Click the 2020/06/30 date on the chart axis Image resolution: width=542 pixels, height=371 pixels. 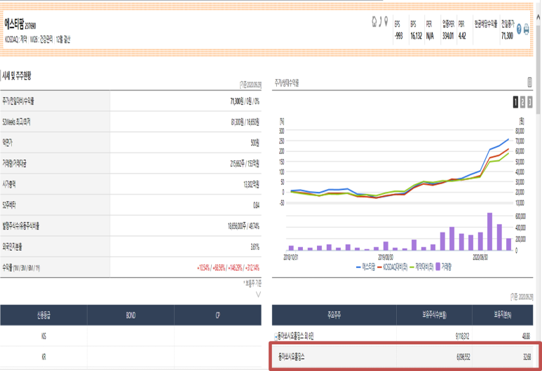(x=480, y=258)
